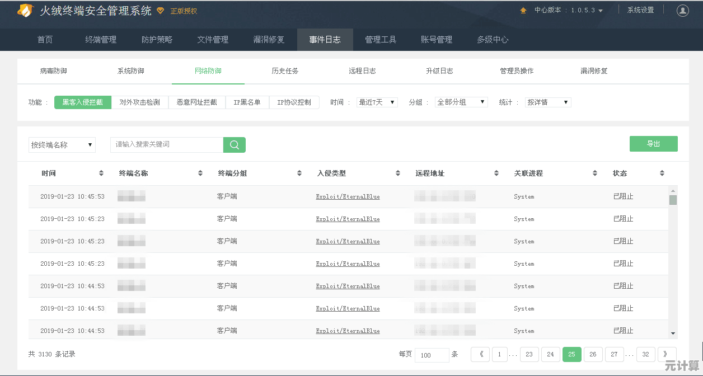This screenshot has width=703, height=376.
Task: Click scrollbar down arrow of the table
Action: coord(673,333)
